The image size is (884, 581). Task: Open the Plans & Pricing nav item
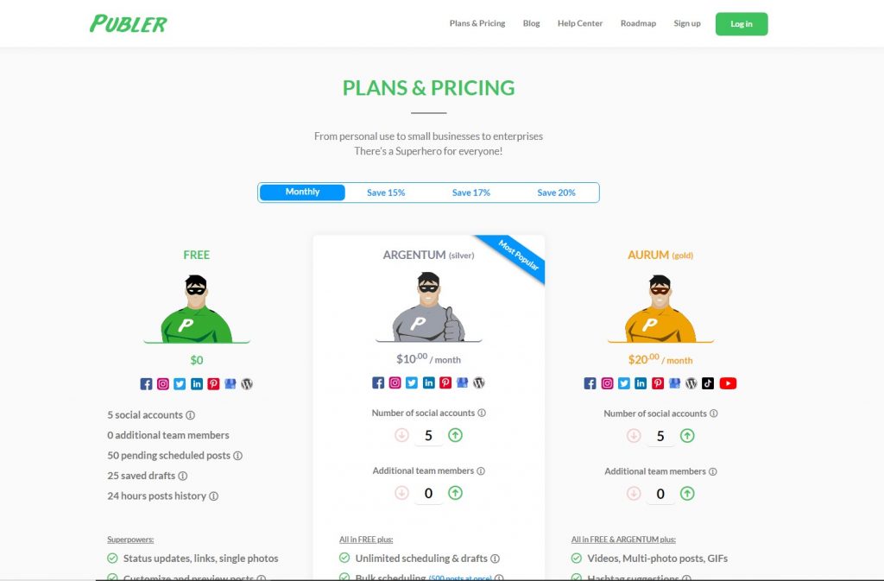click(x=477, y=23)
